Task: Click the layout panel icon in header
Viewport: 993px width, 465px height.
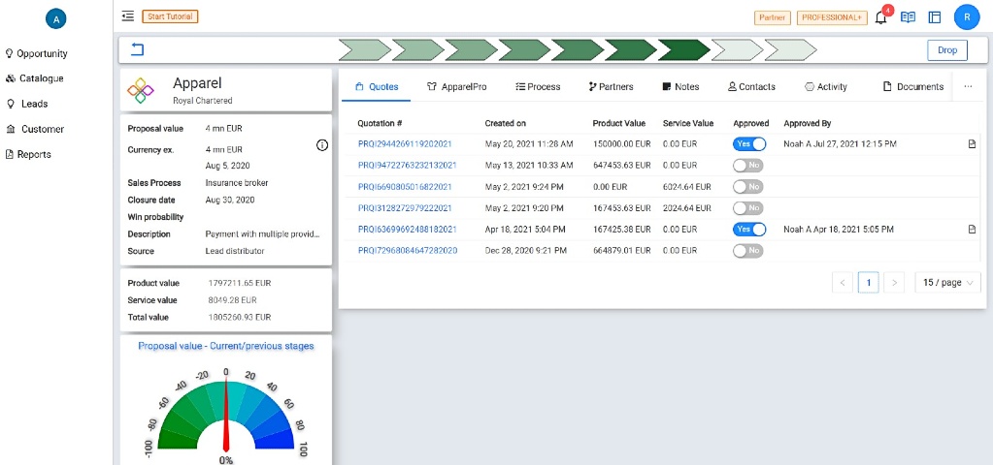Action: coord(935,17)
